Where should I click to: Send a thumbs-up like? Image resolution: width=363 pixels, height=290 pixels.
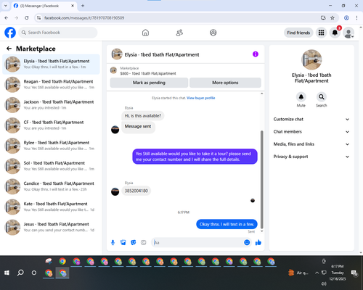coord(258,242)
